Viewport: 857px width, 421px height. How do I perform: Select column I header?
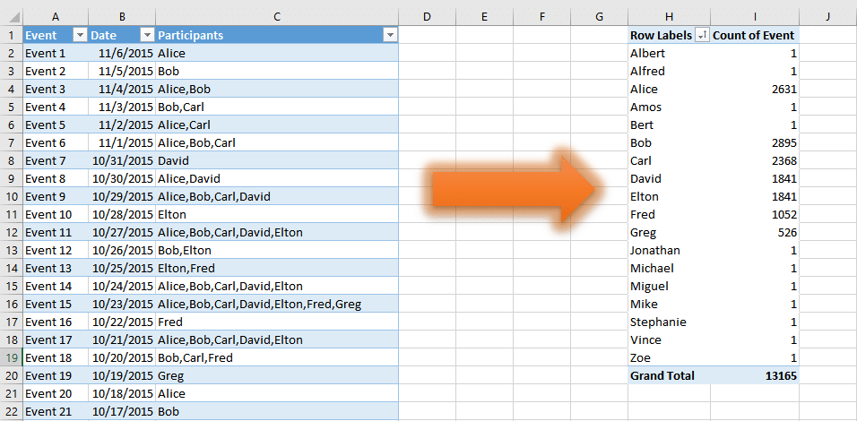click(x=755, y=17)
